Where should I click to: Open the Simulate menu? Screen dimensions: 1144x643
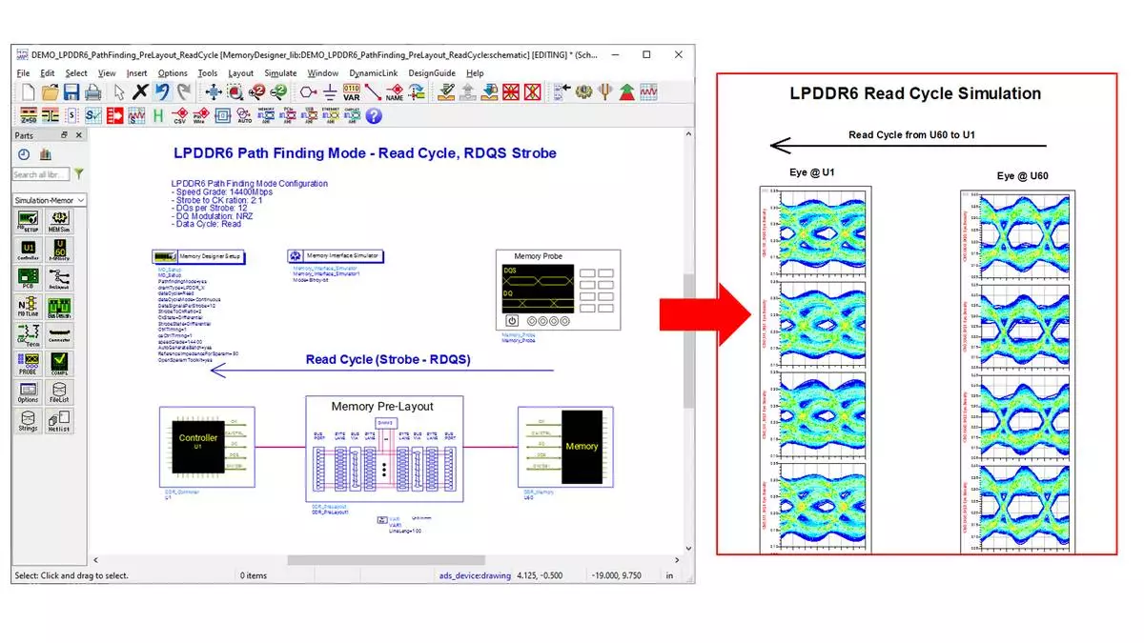(x=280, y=73)
